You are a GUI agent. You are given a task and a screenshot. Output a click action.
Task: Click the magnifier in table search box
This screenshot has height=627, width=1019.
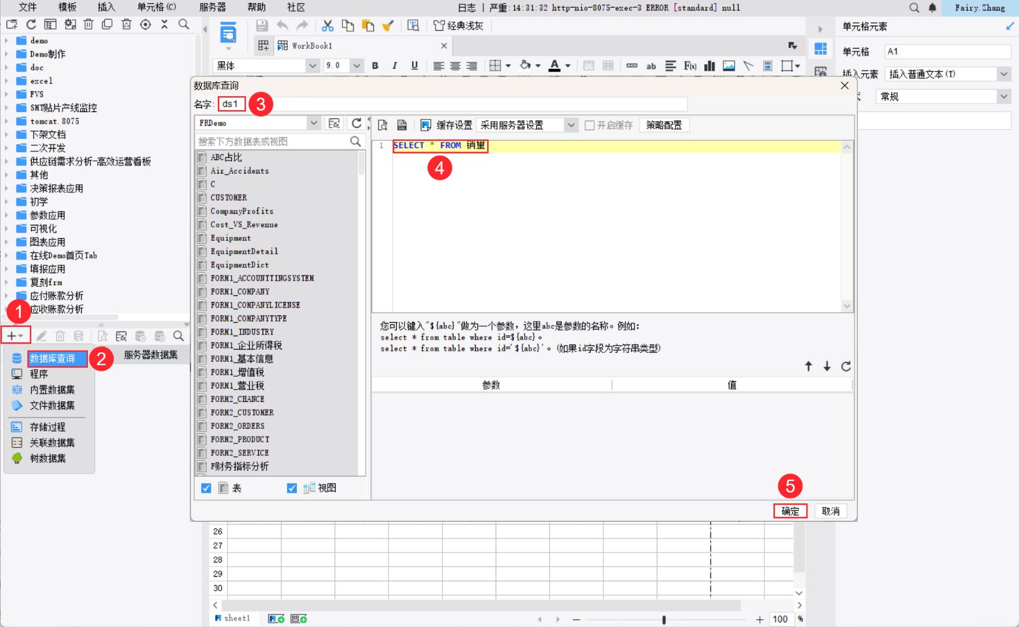pos(355,141)
